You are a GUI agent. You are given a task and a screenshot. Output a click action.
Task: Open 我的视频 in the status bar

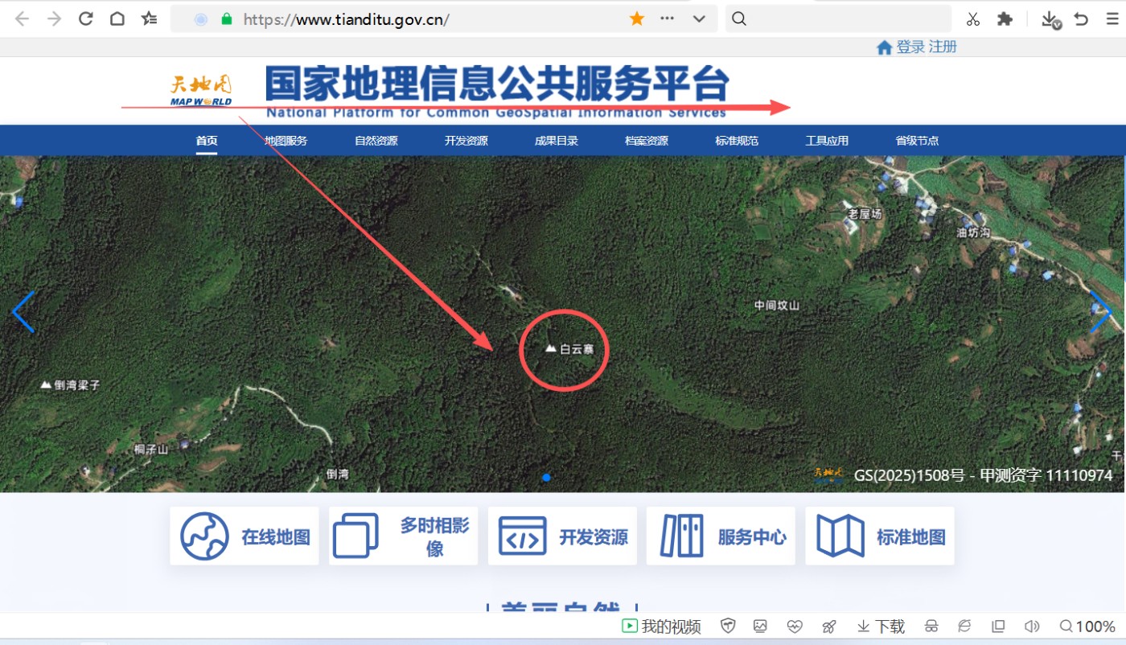click(661, 627)
